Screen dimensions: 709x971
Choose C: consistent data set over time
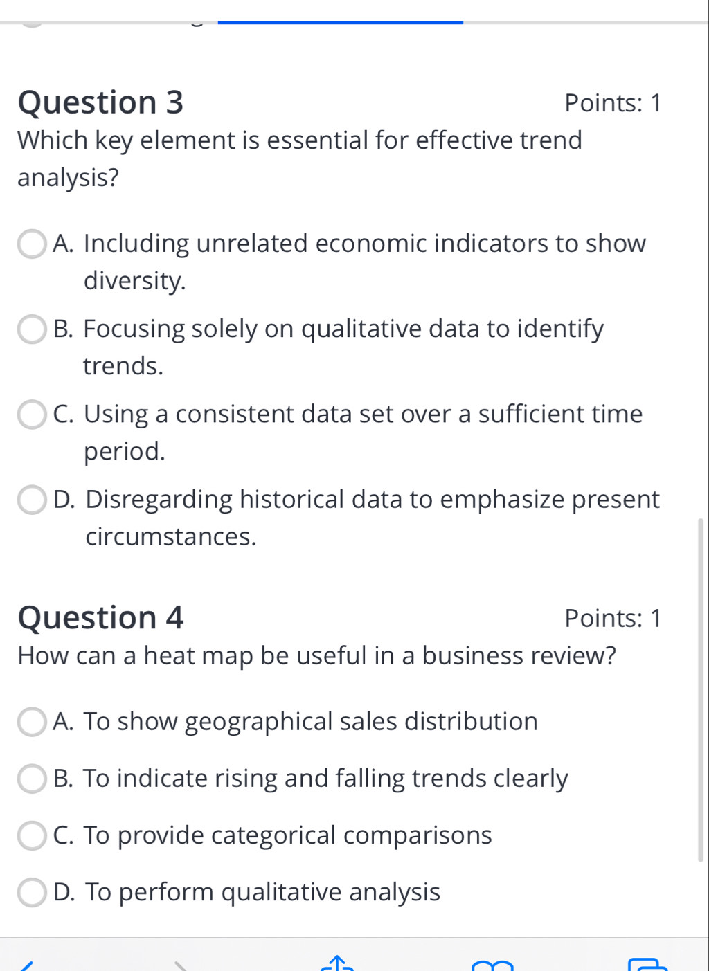[31, 415]
